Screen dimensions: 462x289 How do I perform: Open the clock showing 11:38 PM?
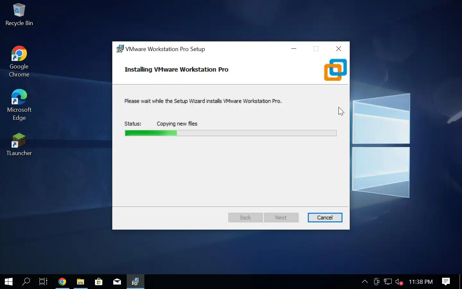[x=421, y=282]
